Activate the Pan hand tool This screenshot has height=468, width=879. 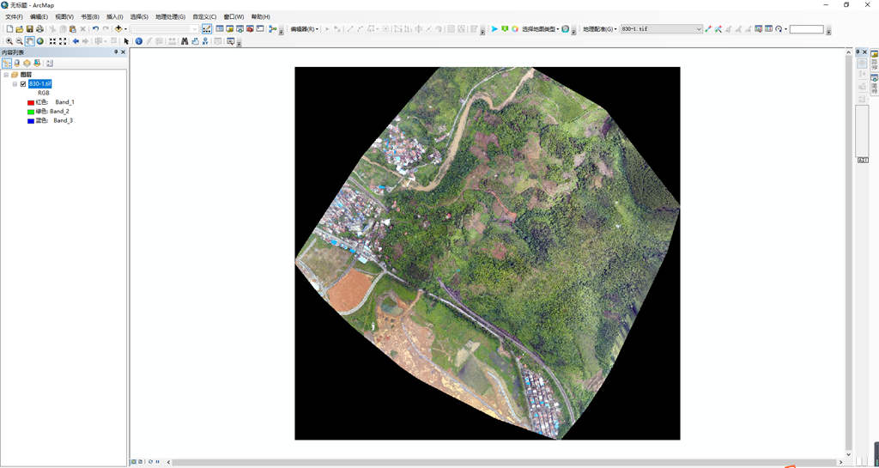30,41
